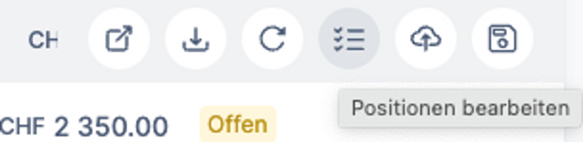Select the invoice total amount text
The width and height of the screenshot is (583, 142).
click(x=84, y=126)
